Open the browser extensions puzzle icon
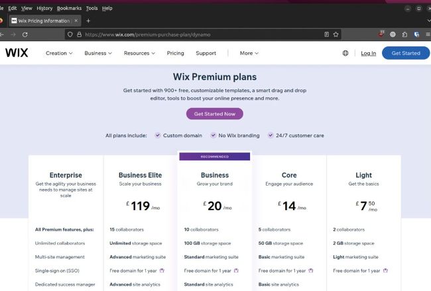The image size is (431, 291). tap(404, 34)
